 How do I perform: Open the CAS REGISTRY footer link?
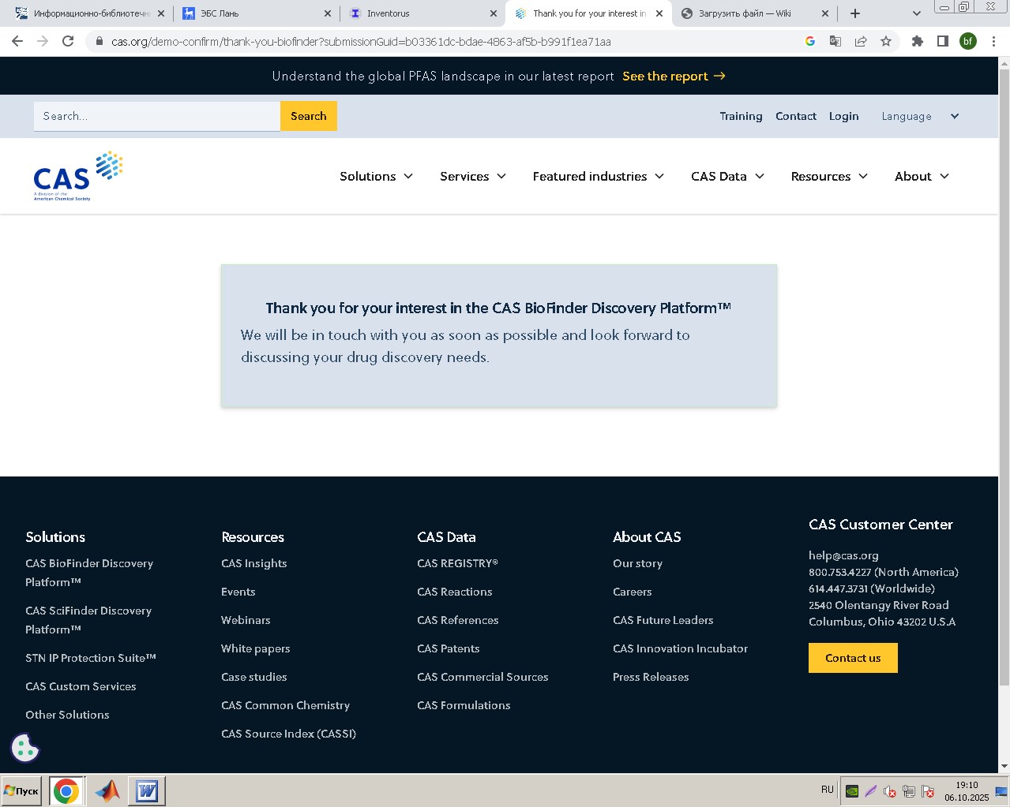pyautogui.click(x=458, y=563)
